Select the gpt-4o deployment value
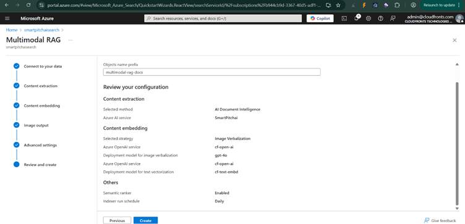 221,155
